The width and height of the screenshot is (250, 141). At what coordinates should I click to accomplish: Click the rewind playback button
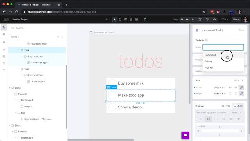pyautogui.click(x=182, y=20)
